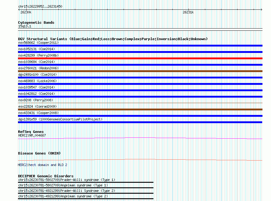
Task: Click the 26230k ruler tick label
Action: (x=26, y=12)
